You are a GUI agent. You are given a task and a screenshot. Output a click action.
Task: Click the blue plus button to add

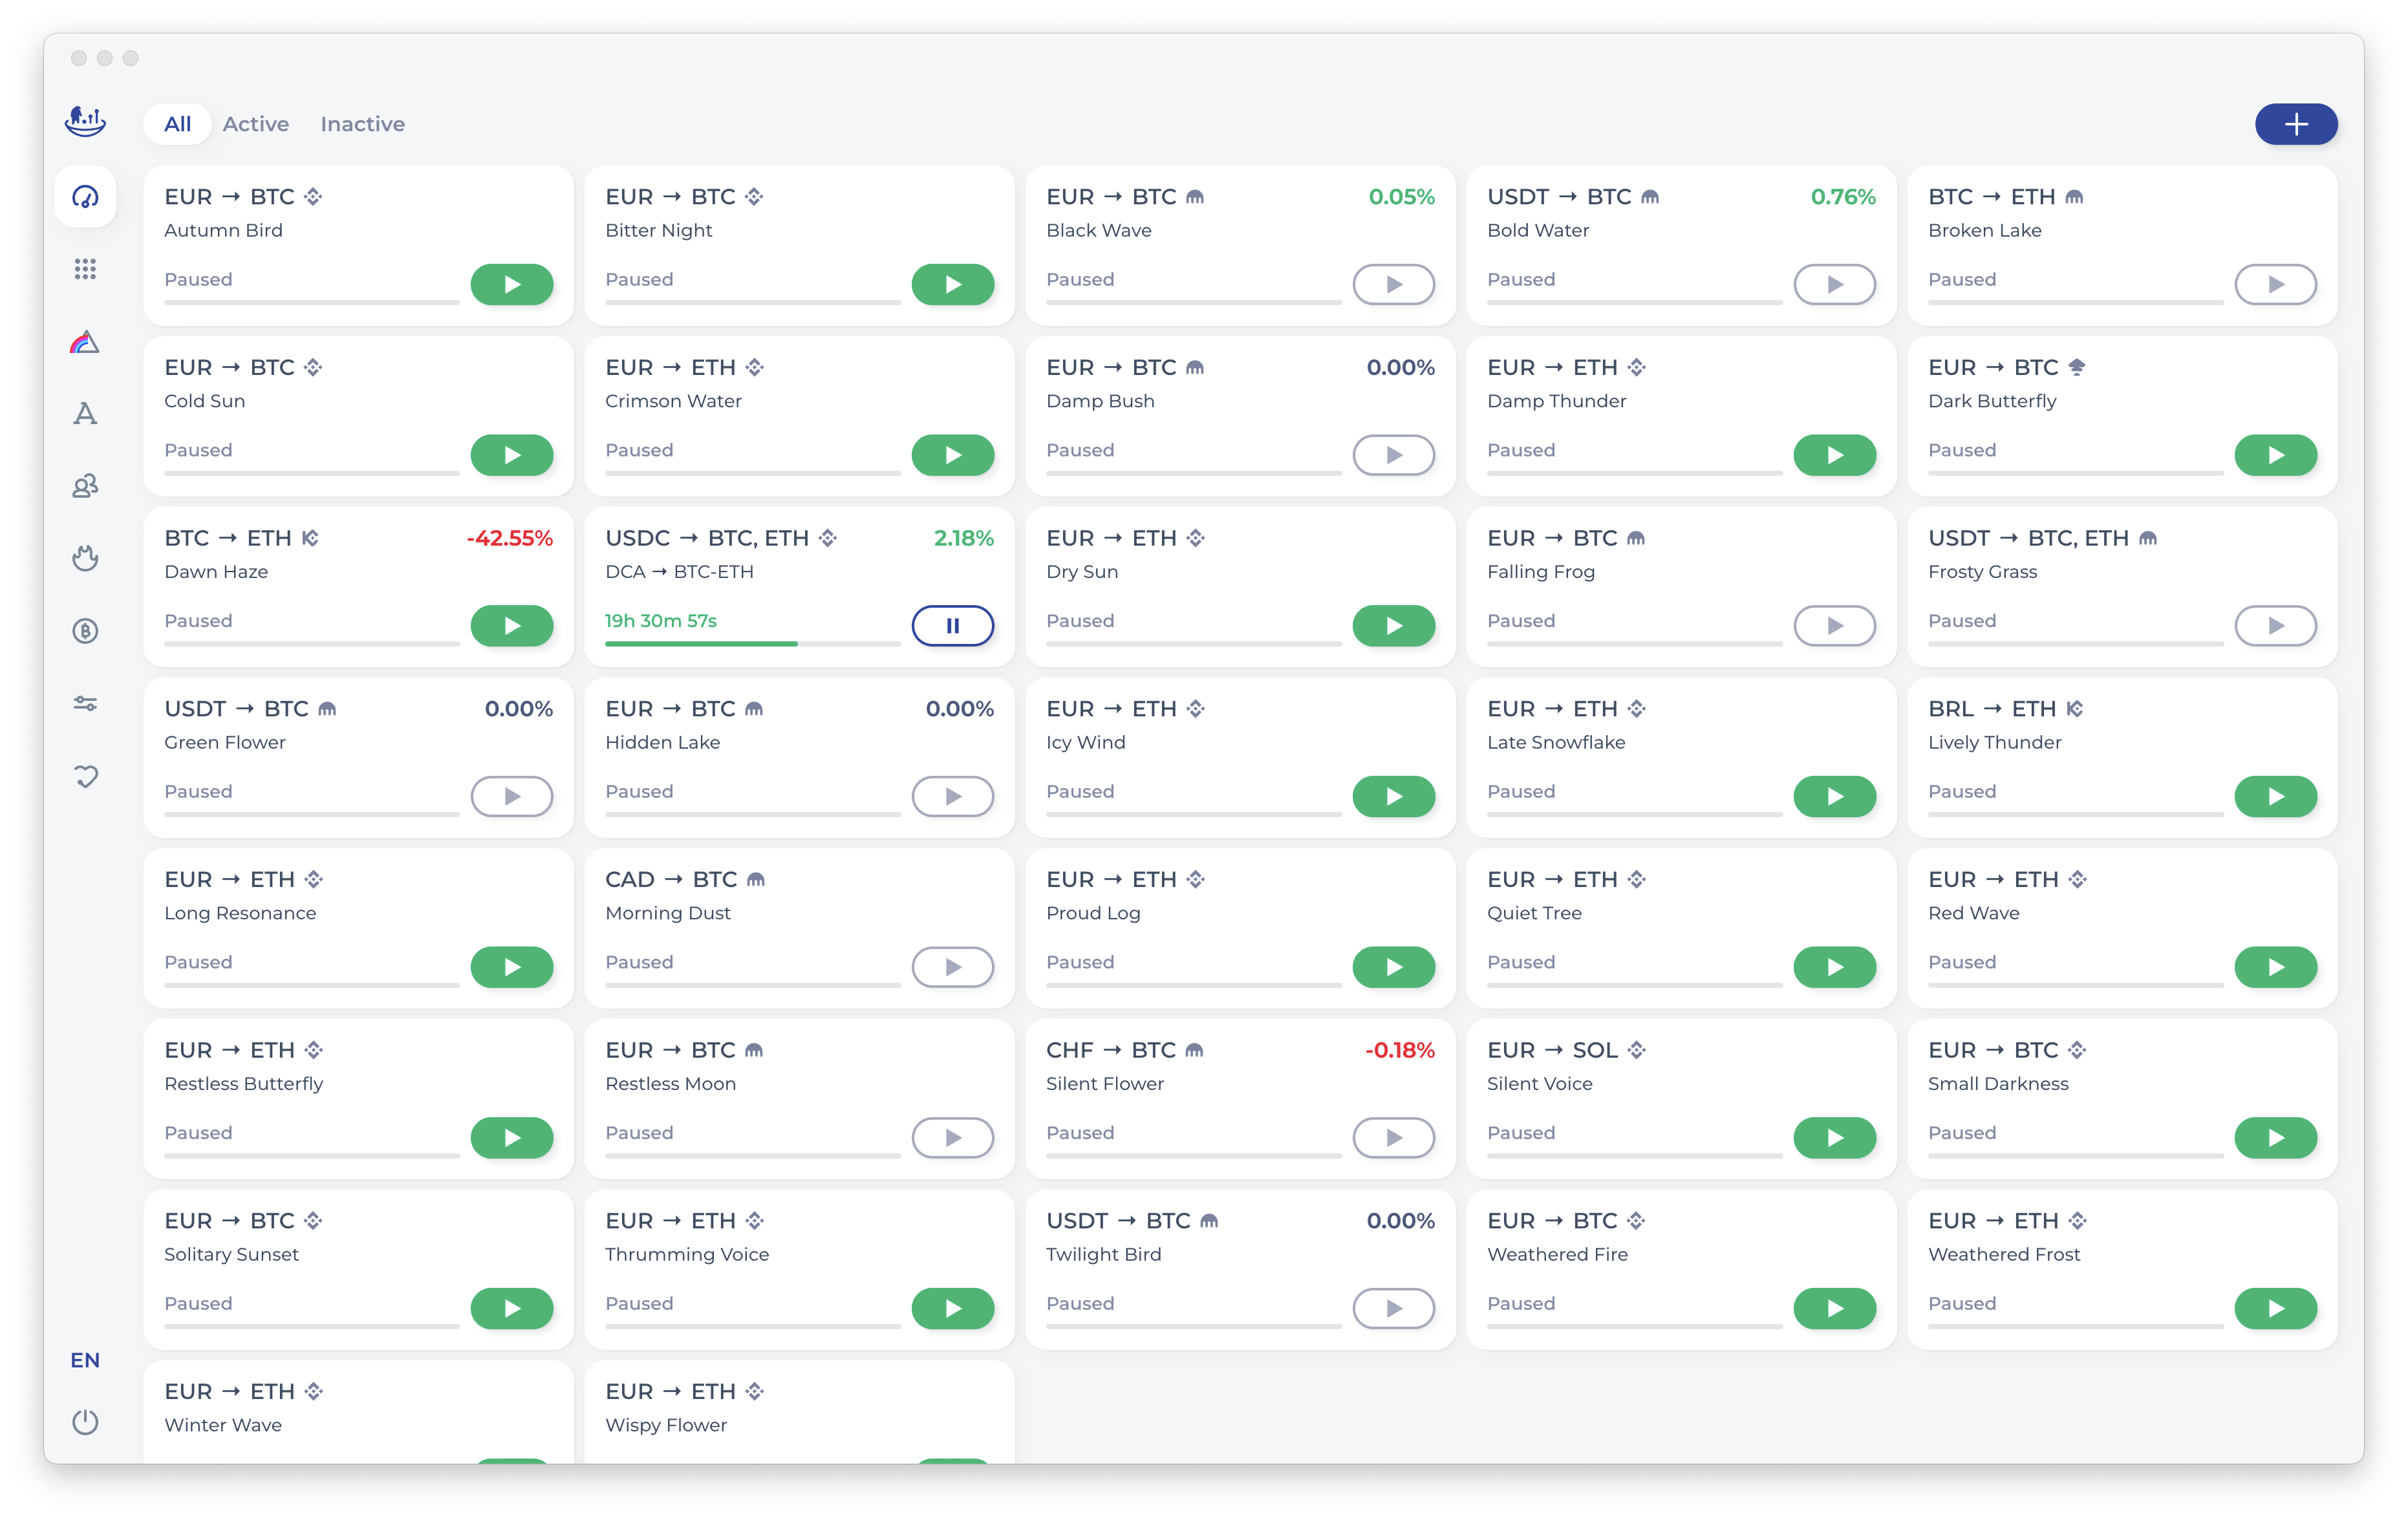(2295, 124)
